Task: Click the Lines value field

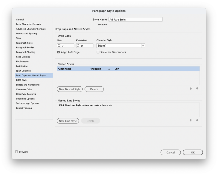Action: point(67,46)
